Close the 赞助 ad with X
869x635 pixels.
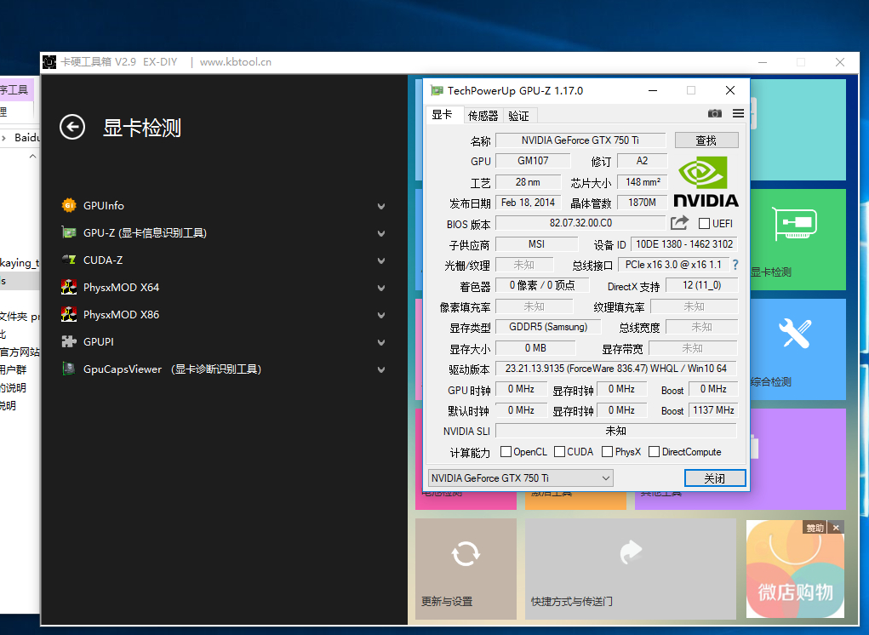point(837,528)
